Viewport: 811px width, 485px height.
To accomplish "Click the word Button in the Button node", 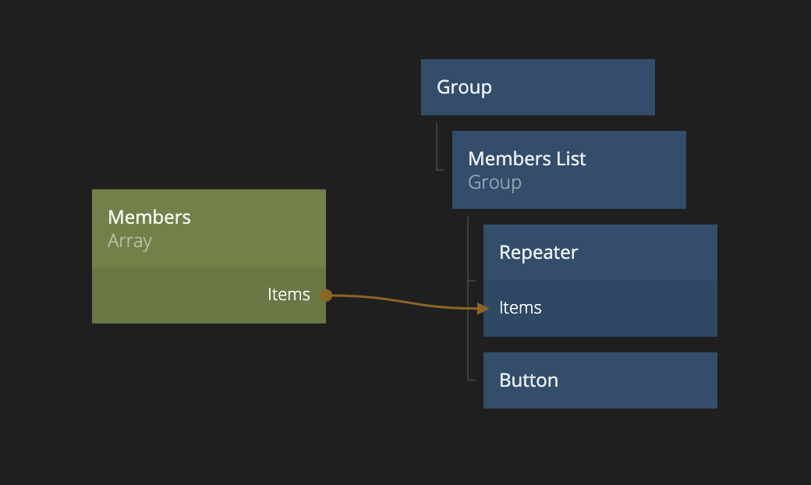I will point(529,381).
